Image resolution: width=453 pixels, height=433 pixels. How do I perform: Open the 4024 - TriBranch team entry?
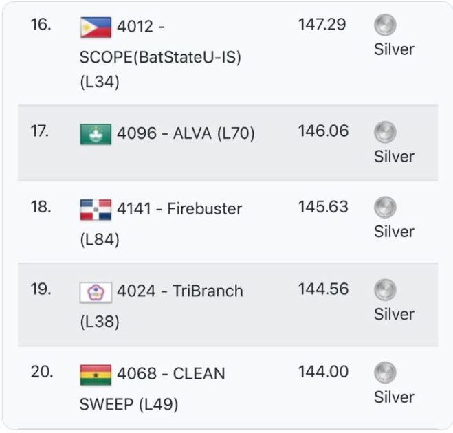coord(180,291)
